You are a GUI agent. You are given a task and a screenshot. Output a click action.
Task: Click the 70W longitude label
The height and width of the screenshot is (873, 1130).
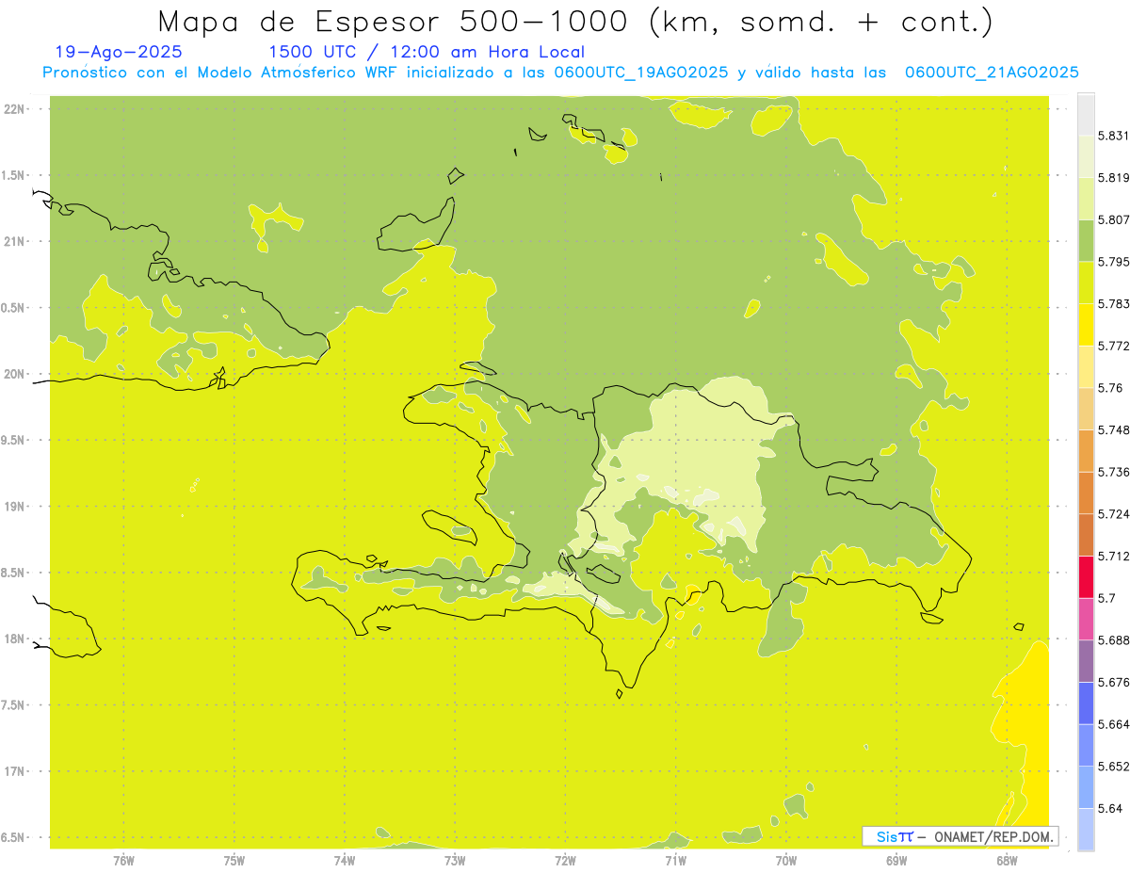point(786,860)
